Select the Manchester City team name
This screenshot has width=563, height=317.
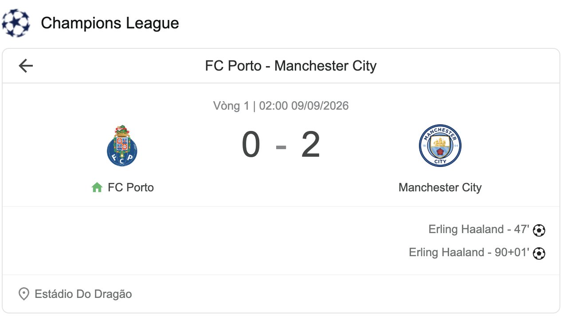click(x=440, y=187)
